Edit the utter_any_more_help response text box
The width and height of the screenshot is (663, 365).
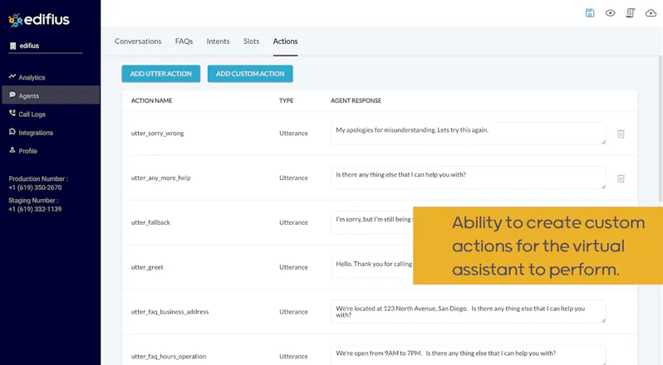(469, 178)
